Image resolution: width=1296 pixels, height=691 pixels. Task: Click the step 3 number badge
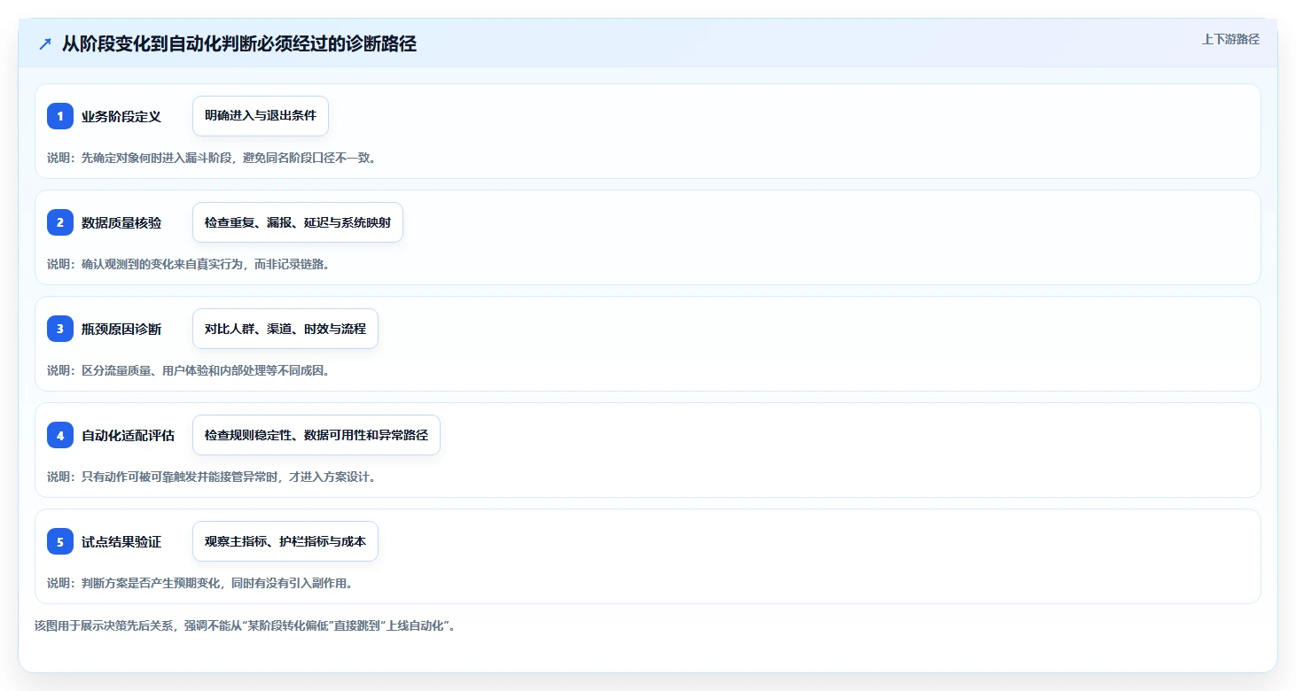(60, 329)
